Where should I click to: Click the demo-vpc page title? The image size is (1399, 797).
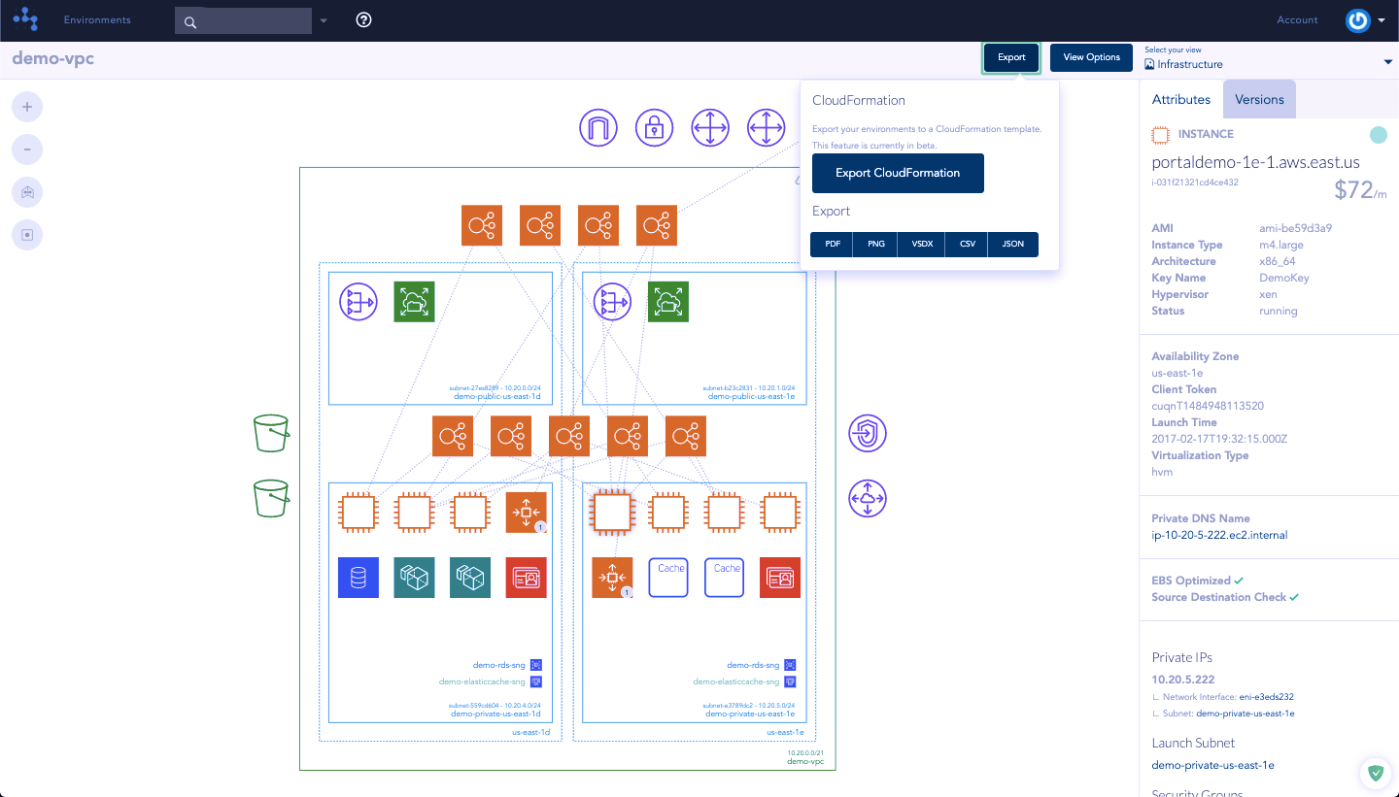tap(53, 59)
